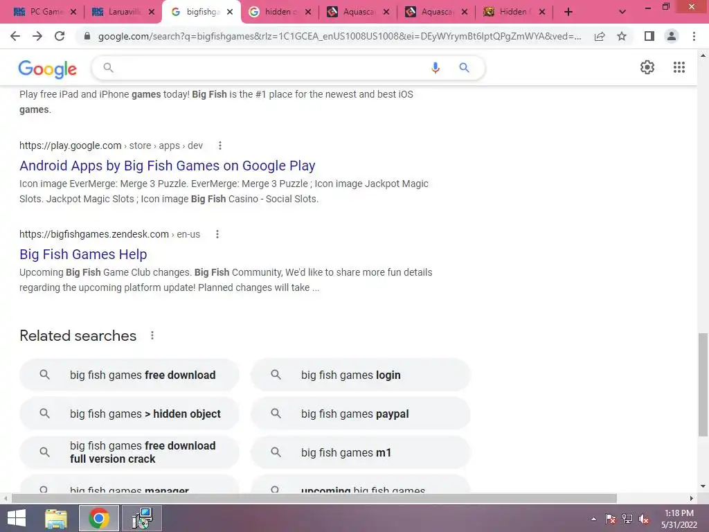Open installer app in taskbar
Image resolution: width=709 pixels, height=532 pixels.
[142, 518]
